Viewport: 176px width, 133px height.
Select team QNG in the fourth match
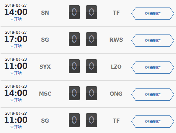(x=116, y=94)
